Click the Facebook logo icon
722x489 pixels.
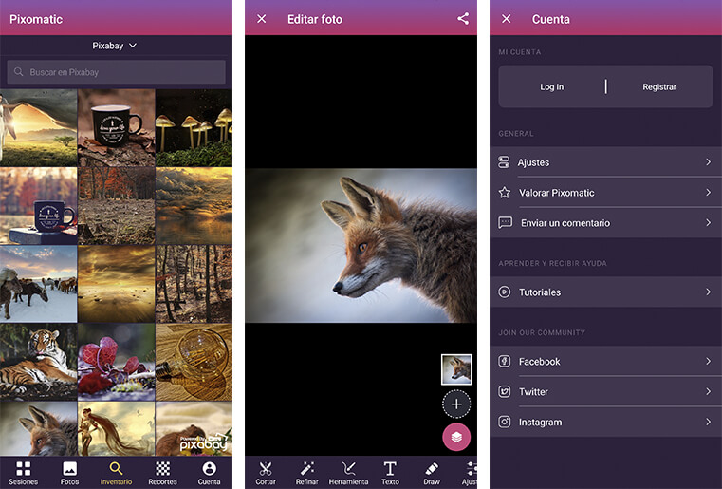pos(504,362)
